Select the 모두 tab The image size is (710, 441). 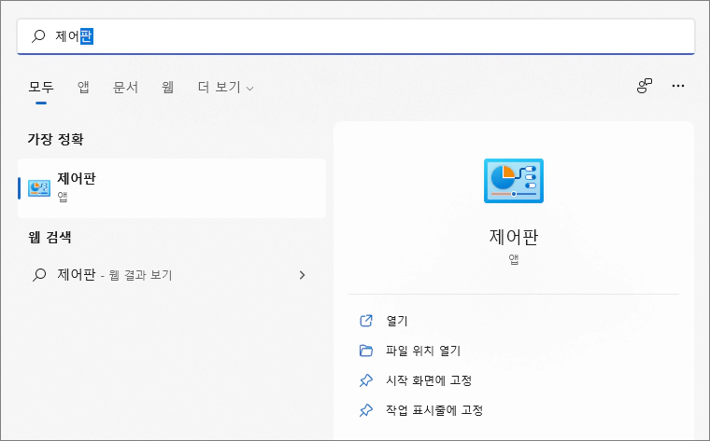[x=41, y=87]
